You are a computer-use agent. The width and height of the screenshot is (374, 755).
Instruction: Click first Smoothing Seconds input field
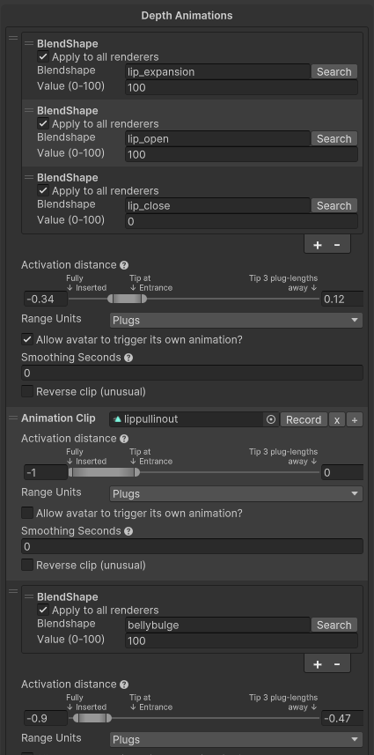[x=193, y=374]
